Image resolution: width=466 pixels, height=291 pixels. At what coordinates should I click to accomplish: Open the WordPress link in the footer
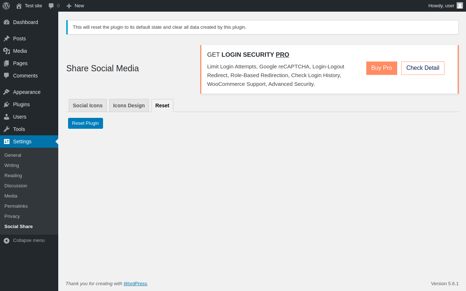tap(135, 283)
